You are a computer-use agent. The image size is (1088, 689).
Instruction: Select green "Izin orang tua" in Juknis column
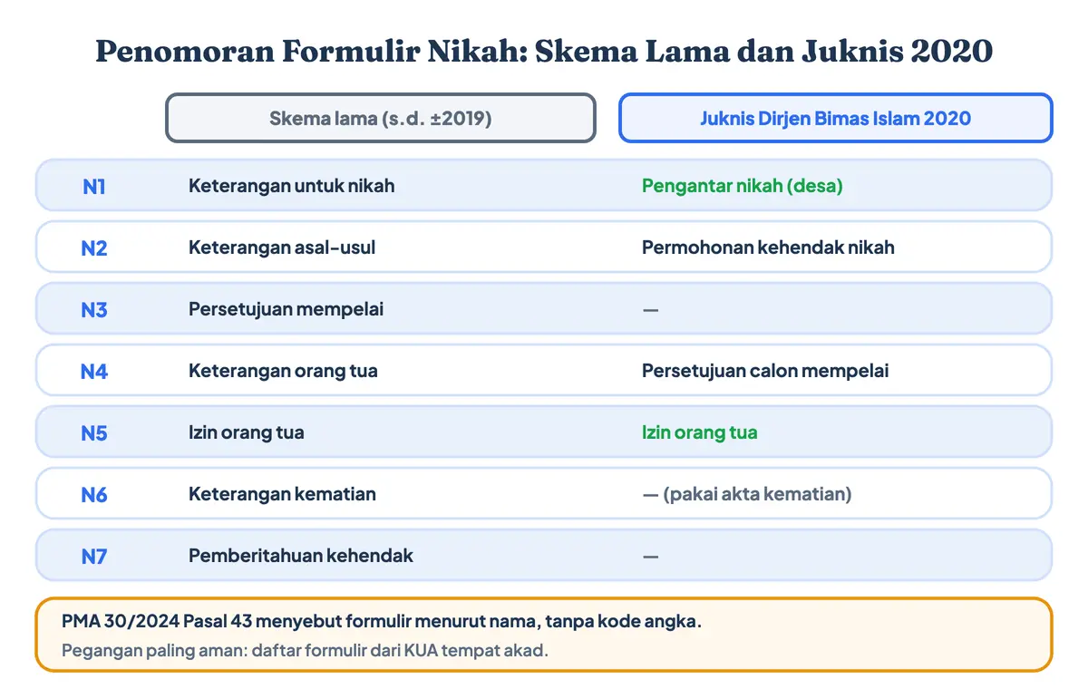(700, 432)
